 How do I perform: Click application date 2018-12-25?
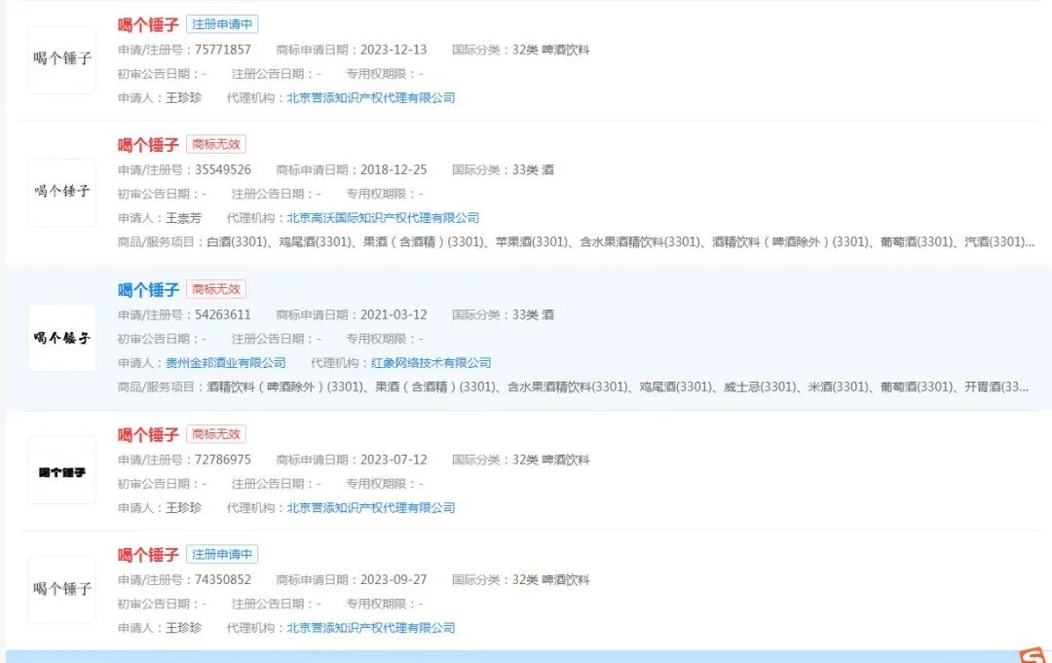point(394,169)
